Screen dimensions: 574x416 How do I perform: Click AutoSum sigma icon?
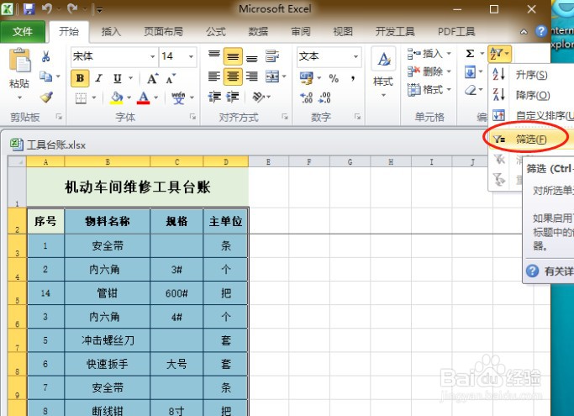tap(470, 54)
